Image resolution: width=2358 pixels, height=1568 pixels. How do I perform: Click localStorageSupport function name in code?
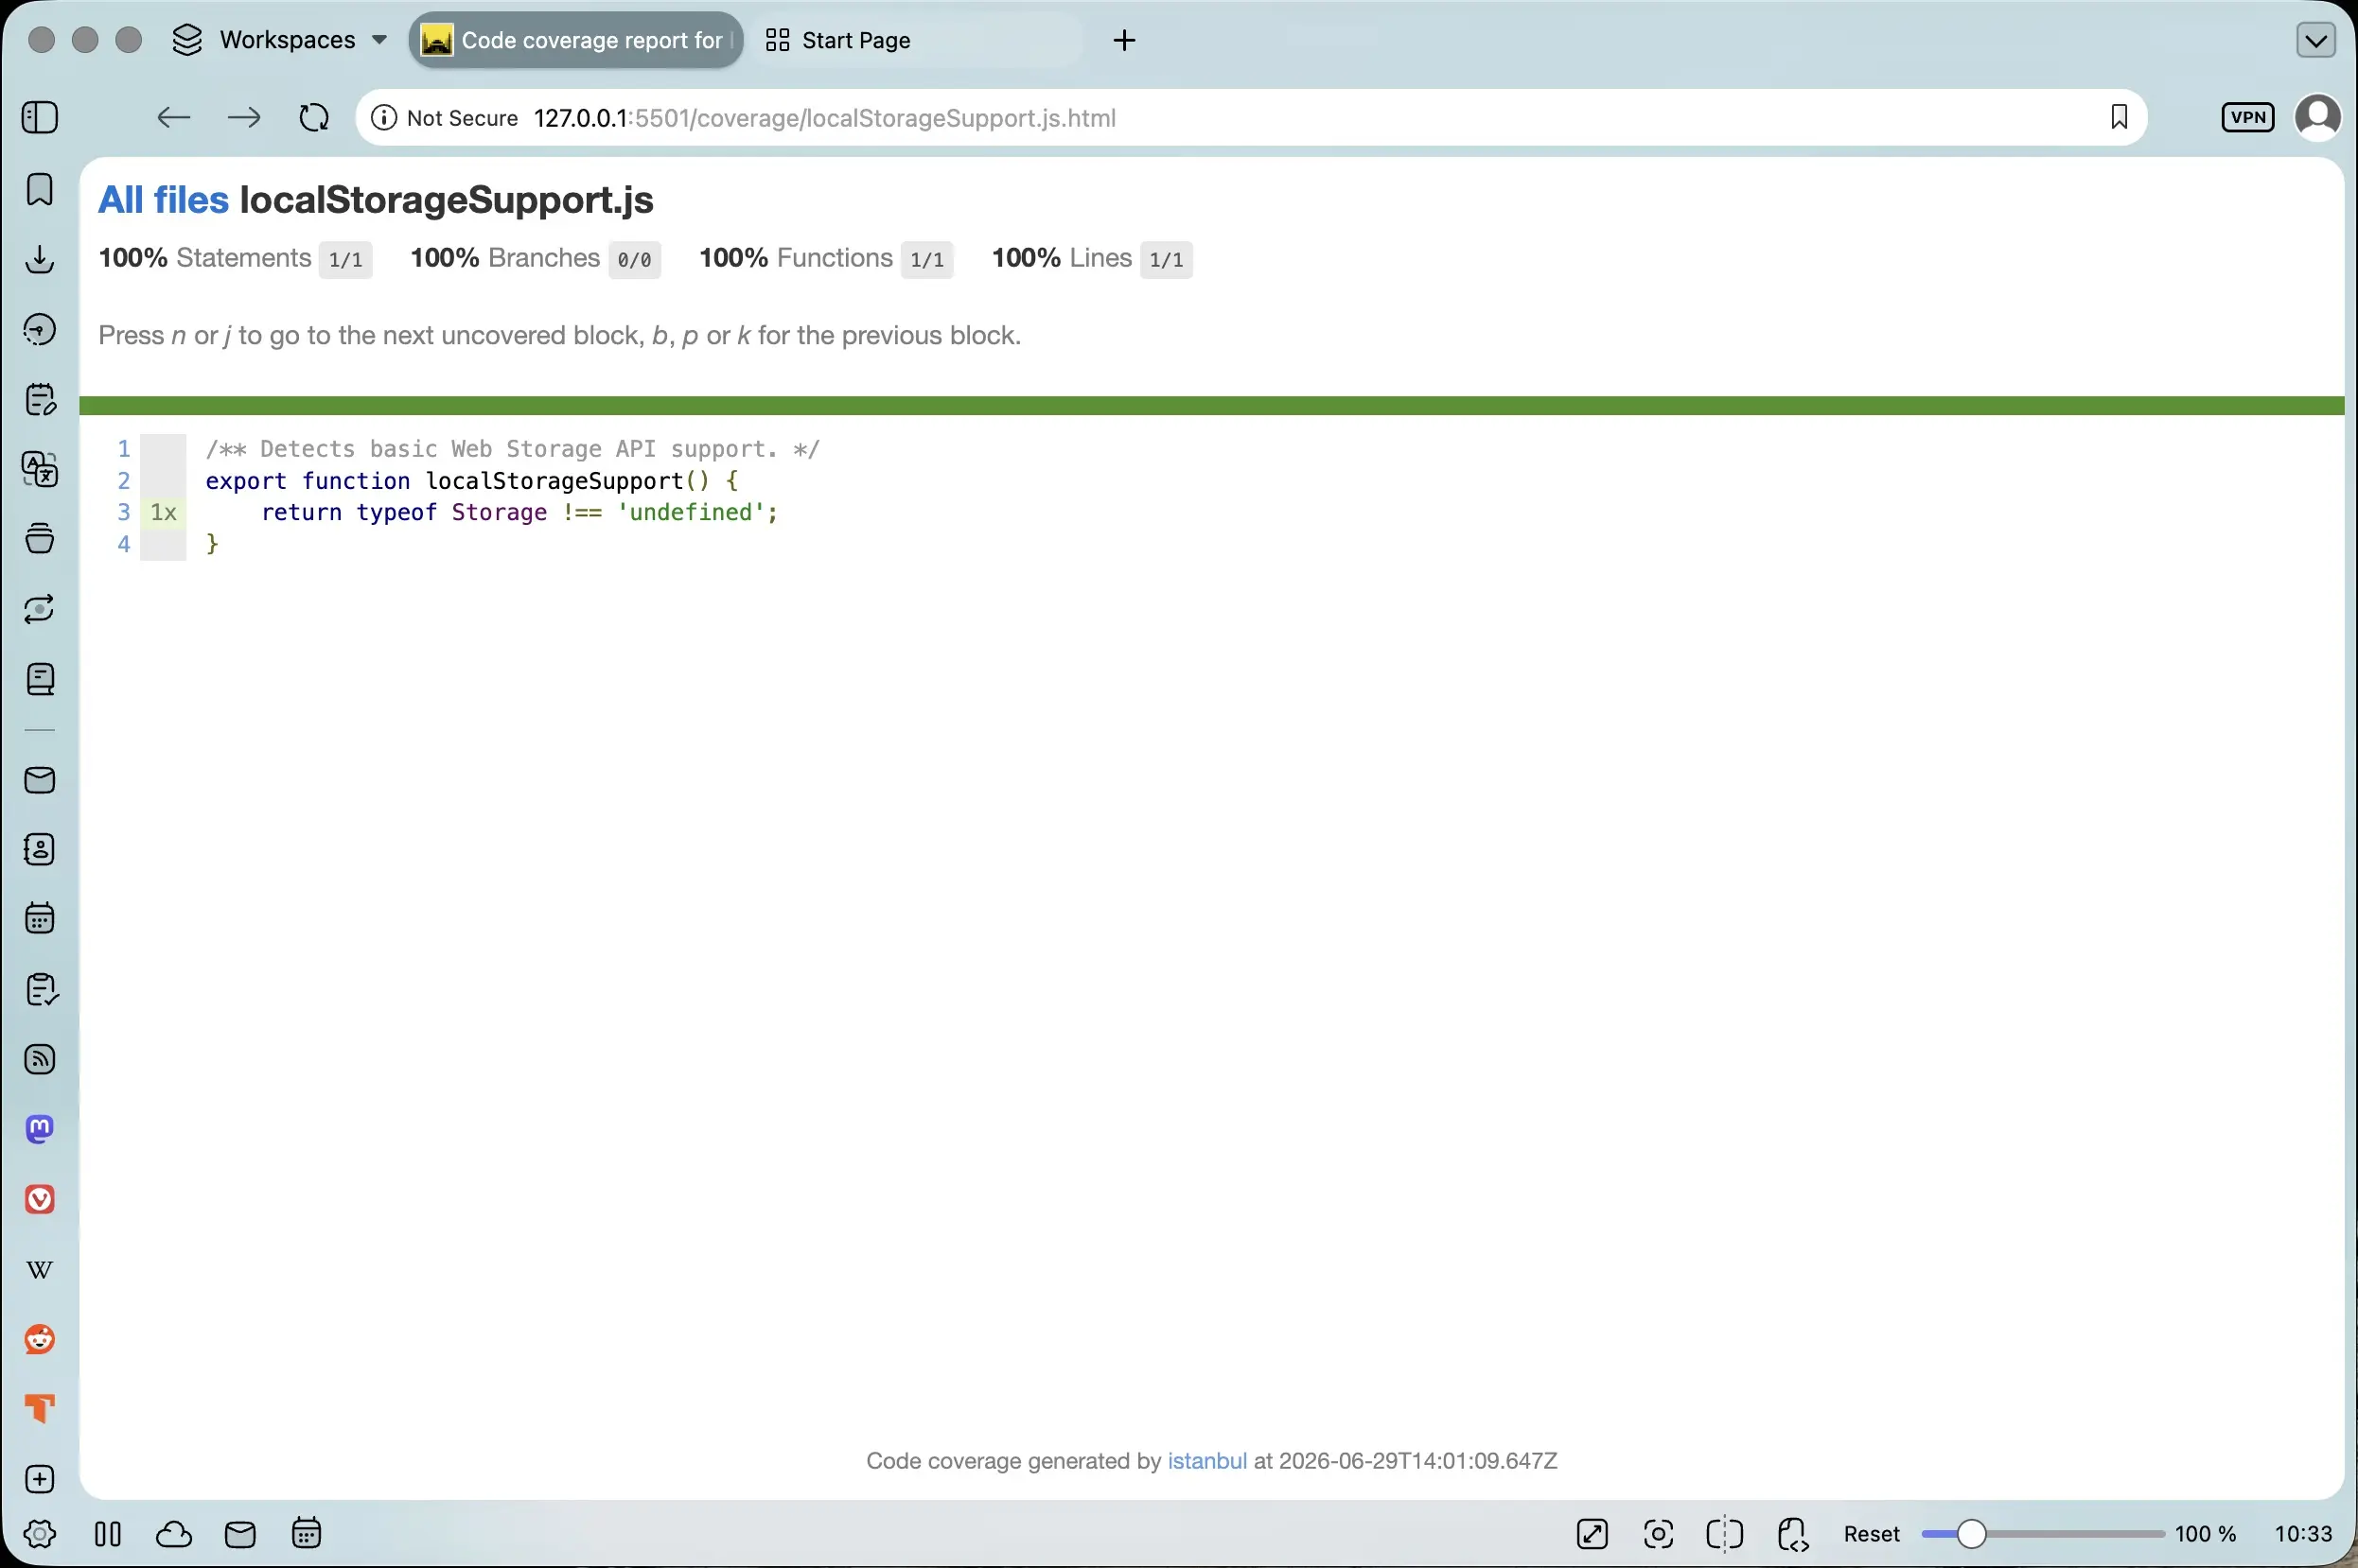pos(554,481)
